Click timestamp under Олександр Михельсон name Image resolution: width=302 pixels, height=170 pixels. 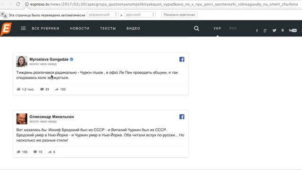pos(43,121)
